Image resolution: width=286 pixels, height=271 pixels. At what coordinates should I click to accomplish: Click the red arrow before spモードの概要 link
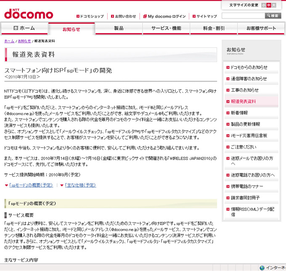point(6,186)
